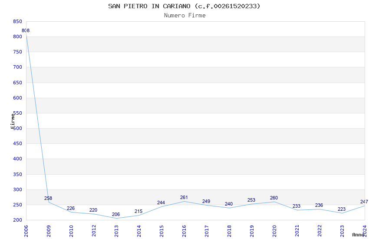
Task: Click the y-axis value 200
Action: [17, 220]
